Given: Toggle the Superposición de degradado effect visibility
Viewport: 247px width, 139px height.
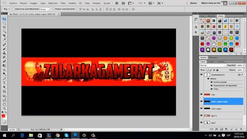Looking at the screenshot, I should [x=211, y=86].
